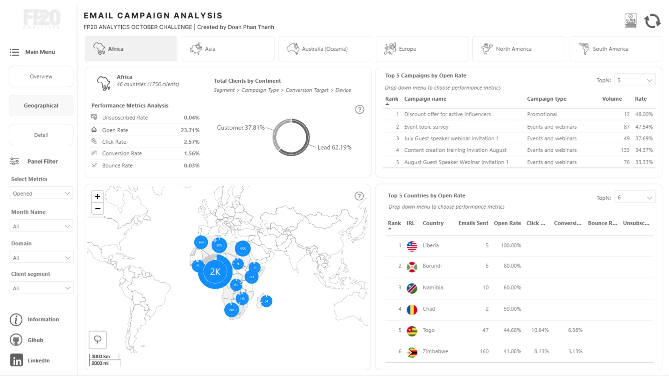Click the map lasso select tool
This screenshot has width=669, height=376.
pyautogui.click(x=98, y=339)
